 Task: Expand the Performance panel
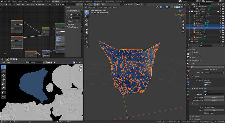click(191, 61)
